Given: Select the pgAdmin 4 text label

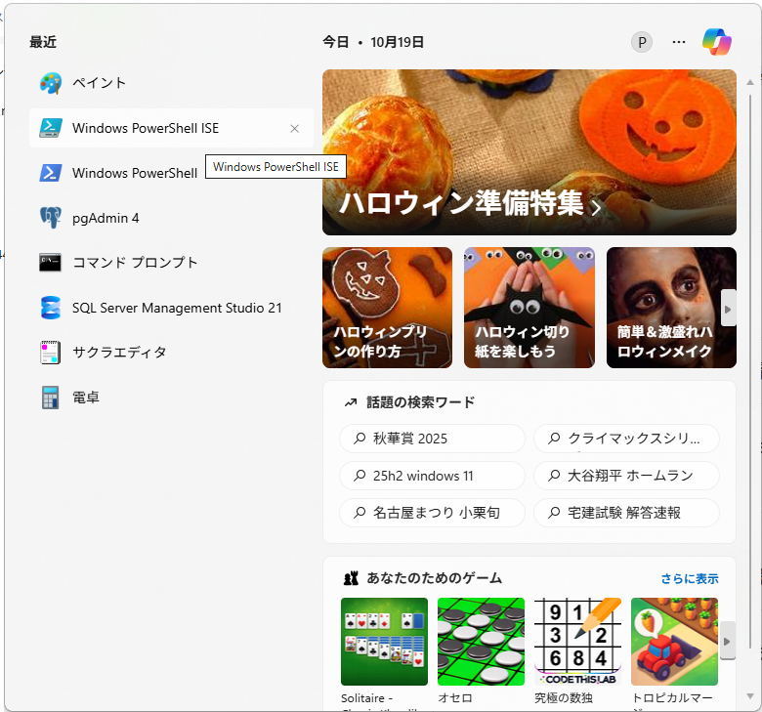Looking at the screenshot, I should click(x=106, y=218).
